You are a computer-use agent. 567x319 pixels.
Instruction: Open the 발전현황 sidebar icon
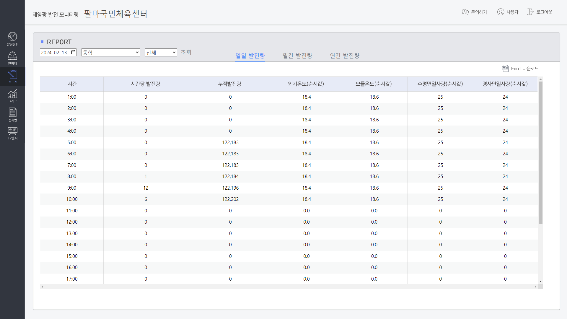pyautogui.click(x=12, y=39)
